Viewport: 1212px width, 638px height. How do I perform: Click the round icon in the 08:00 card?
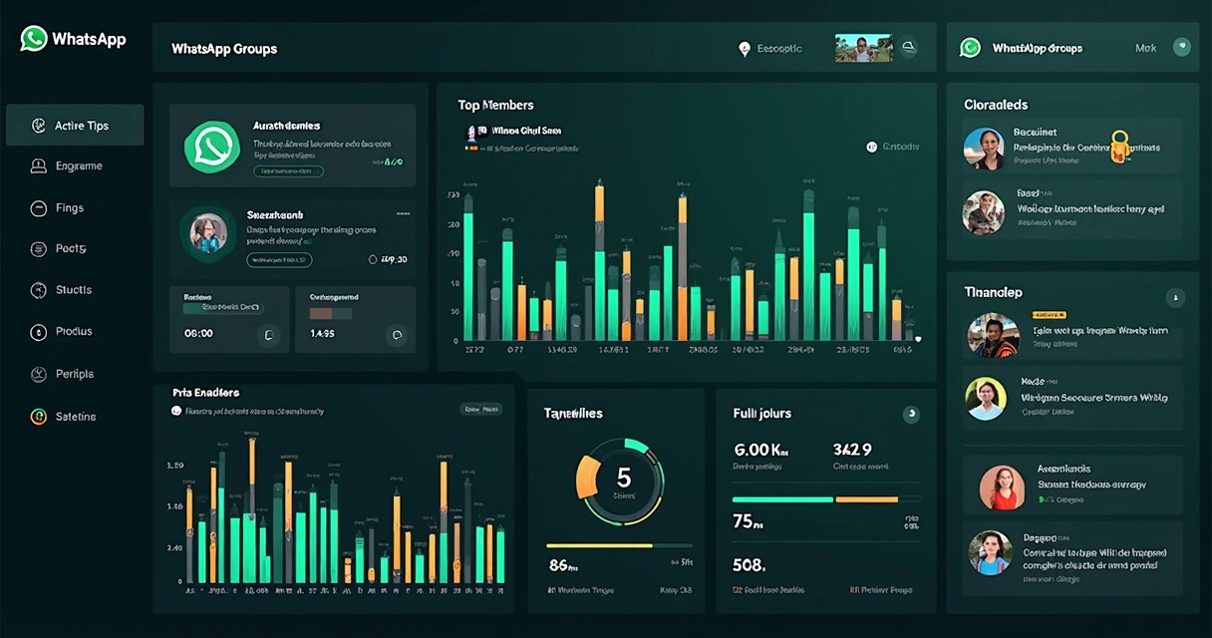pyautogui.click(x=268, y=334)
